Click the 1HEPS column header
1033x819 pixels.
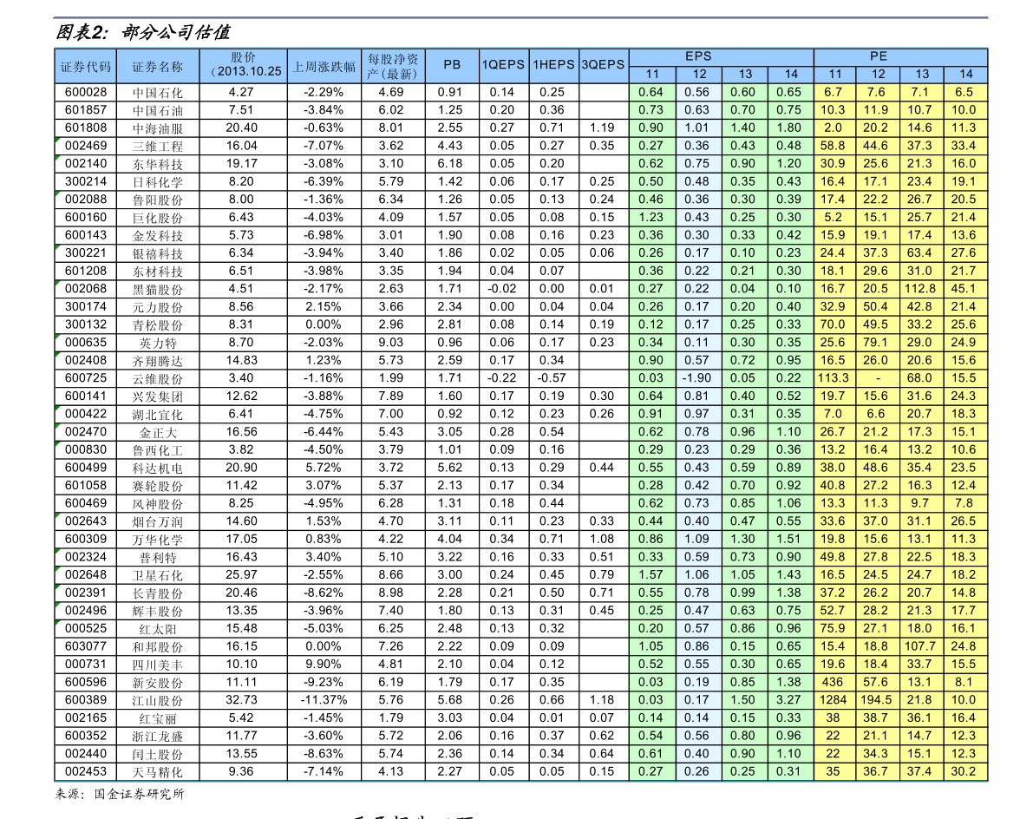pyautogui.click(x=553, y=64)
